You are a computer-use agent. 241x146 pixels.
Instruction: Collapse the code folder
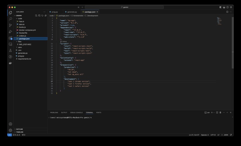coord(17,19)
